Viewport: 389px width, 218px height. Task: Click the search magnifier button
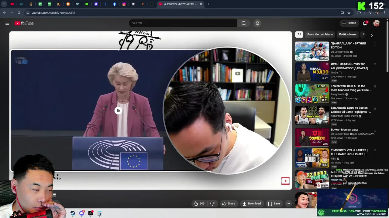[x=244, y=23]
